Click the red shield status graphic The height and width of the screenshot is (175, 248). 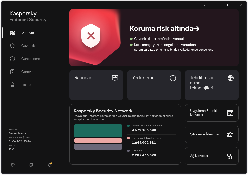[x=91, y=36]
